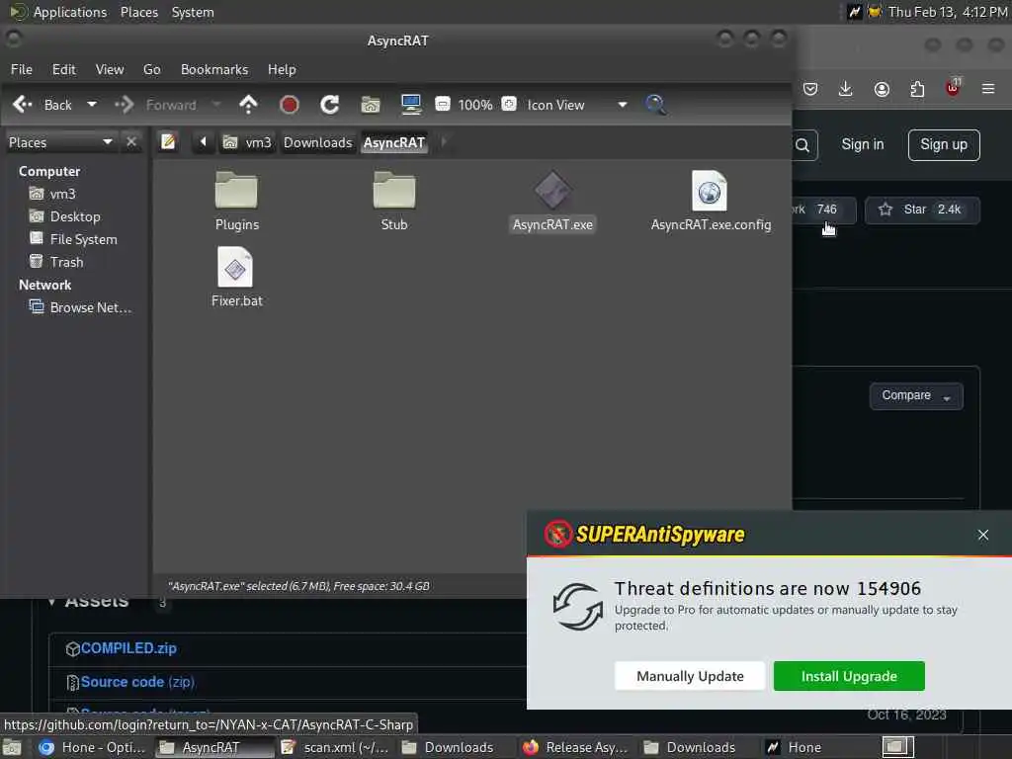The height and width of the screenshot is (759, 1012).
Task: Click Firefox account profile icon
Action: click(x=882, y=89)
